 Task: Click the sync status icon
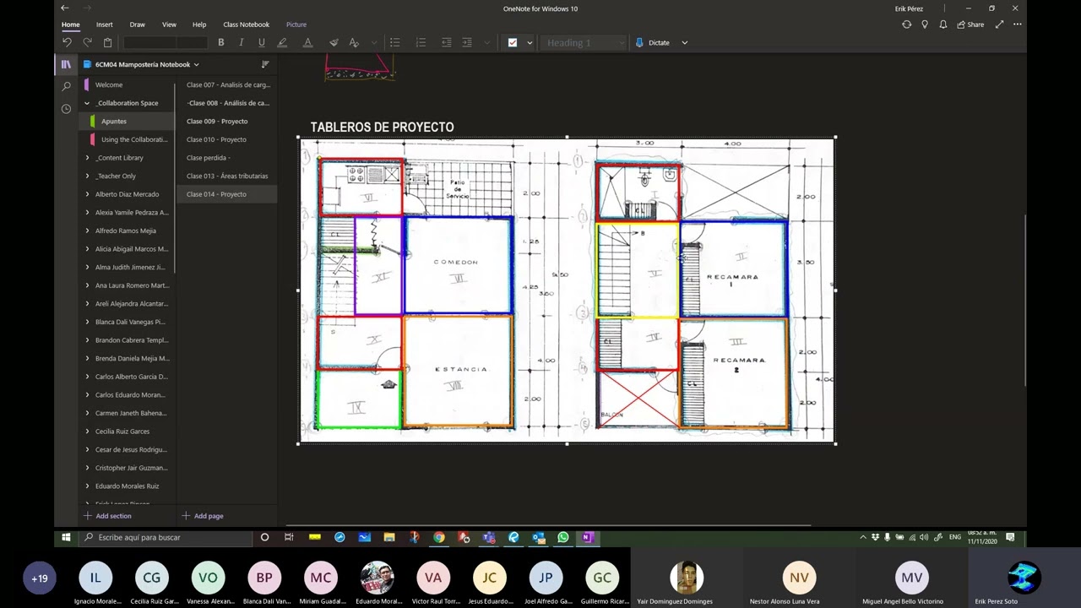[906, 24]
